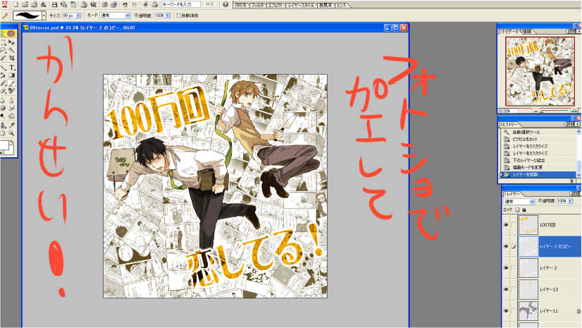Image resolution: width=582 pixels, height=328 pixels.
Task: Open the options bar opacity 100% dropdown
Action: pos(168,16)
